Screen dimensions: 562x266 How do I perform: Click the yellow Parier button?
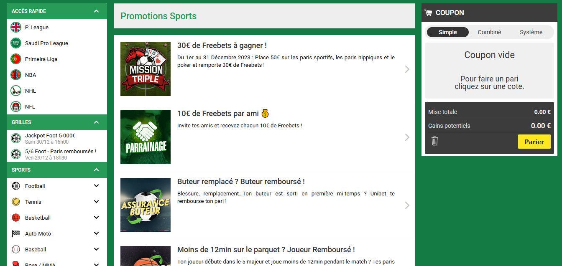534,142
